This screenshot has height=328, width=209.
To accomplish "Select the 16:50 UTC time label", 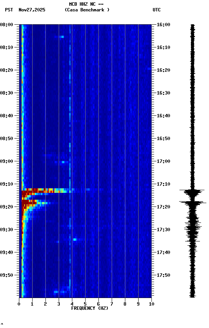I will point(164,139).
